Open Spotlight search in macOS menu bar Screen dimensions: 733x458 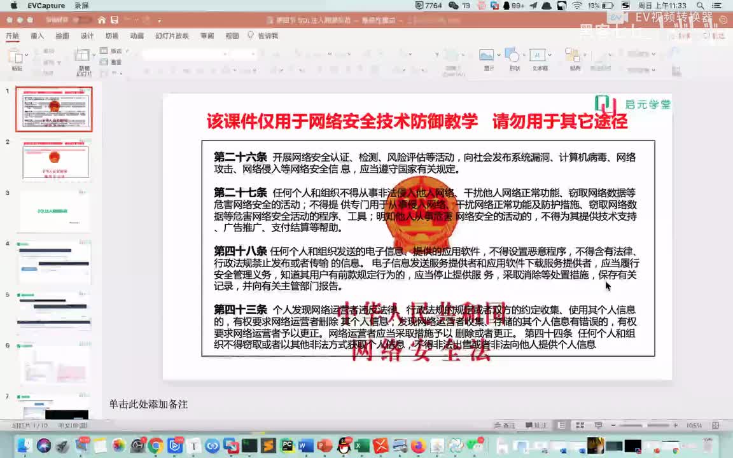[x=700, y=6]
